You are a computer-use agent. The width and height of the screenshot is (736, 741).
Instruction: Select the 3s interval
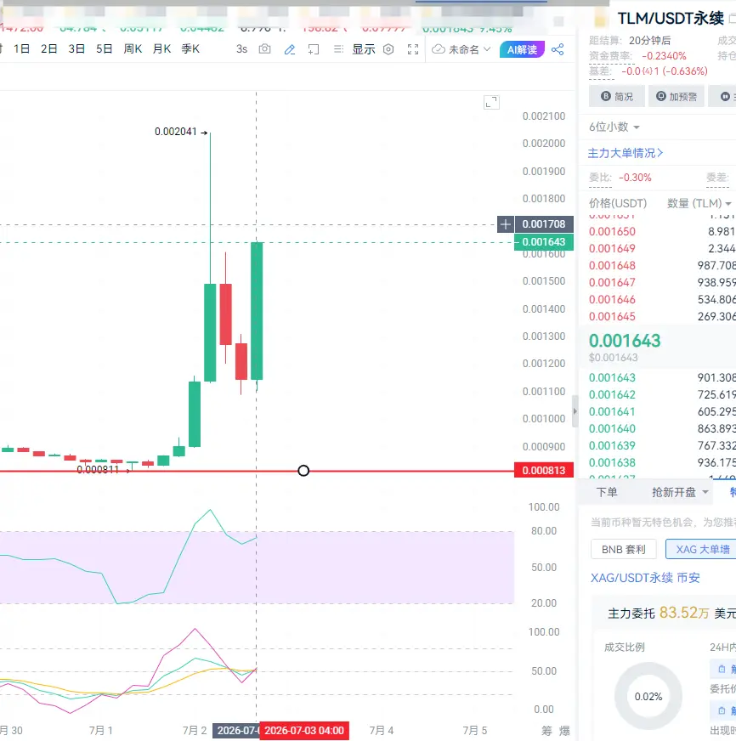(x=241, y=49)
